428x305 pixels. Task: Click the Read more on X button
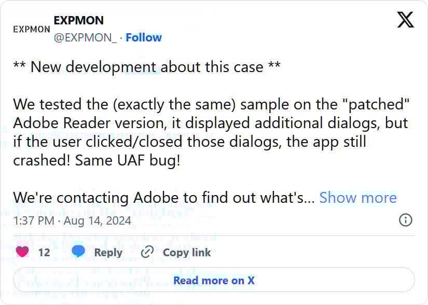tap(214, 280)
